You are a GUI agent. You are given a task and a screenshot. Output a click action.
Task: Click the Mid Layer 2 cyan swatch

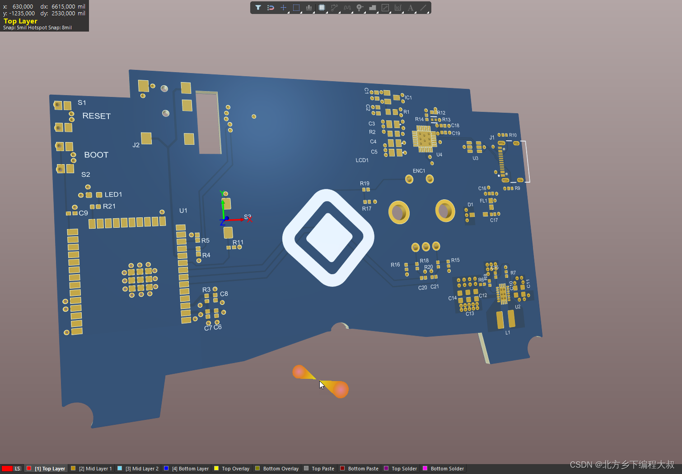(x=120, y=468)
